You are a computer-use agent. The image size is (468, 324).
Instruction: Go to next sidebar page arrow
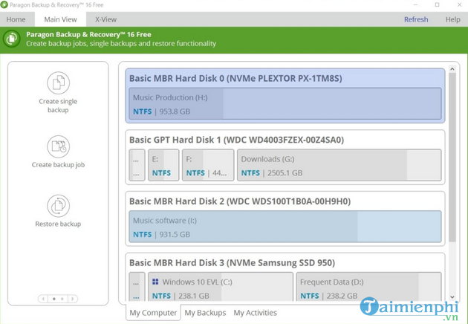click(x=73, y=299)
